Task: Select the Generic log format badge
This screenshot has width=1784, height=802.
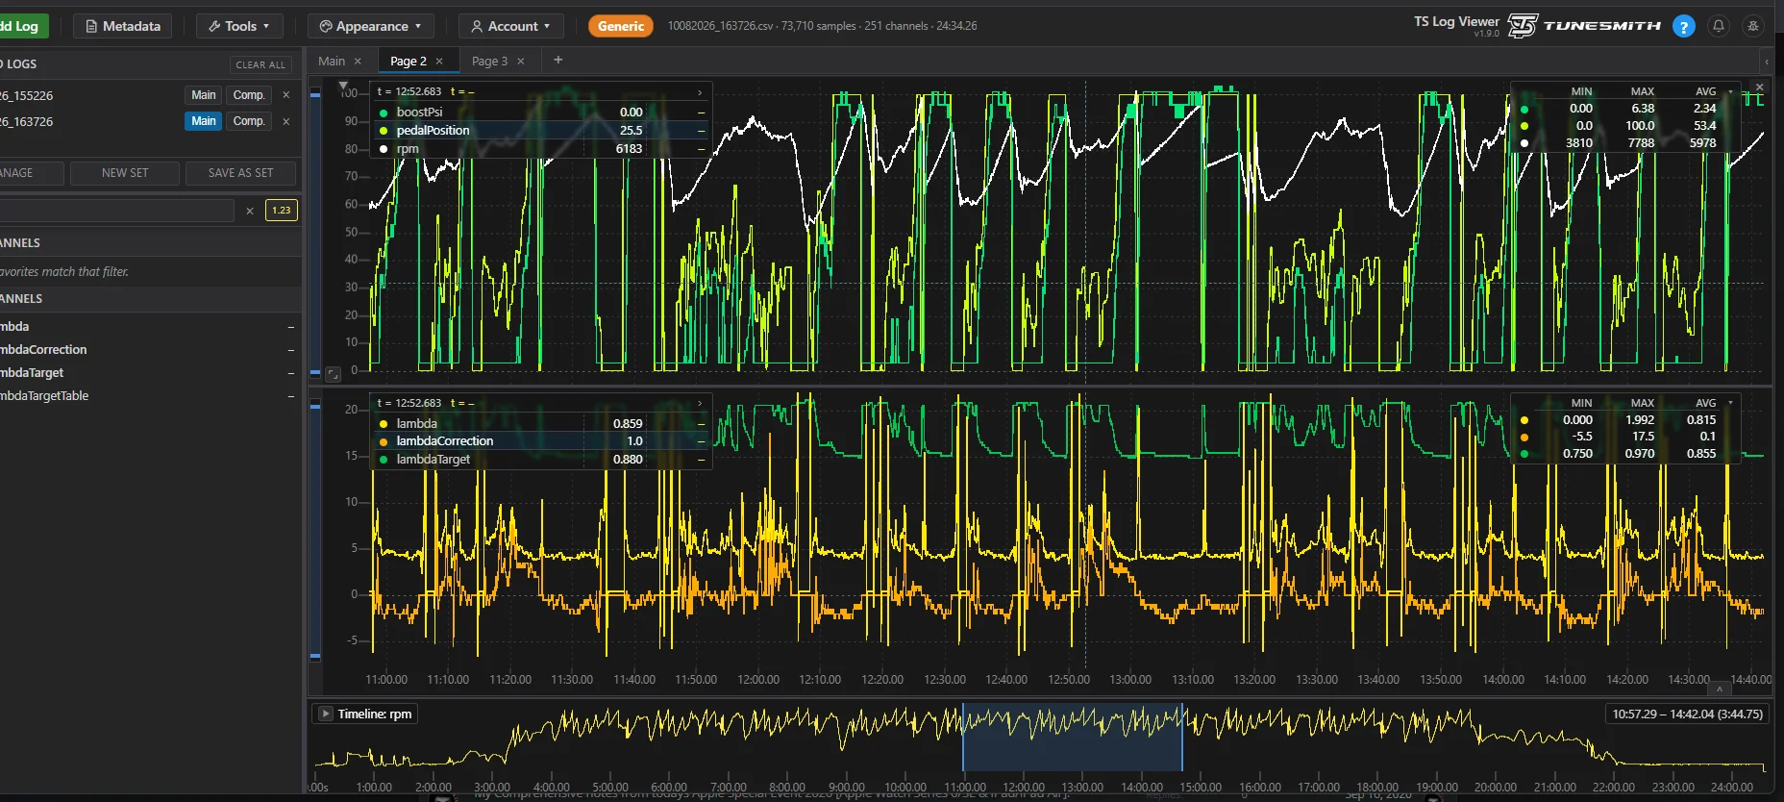Action: click(621, 26)
